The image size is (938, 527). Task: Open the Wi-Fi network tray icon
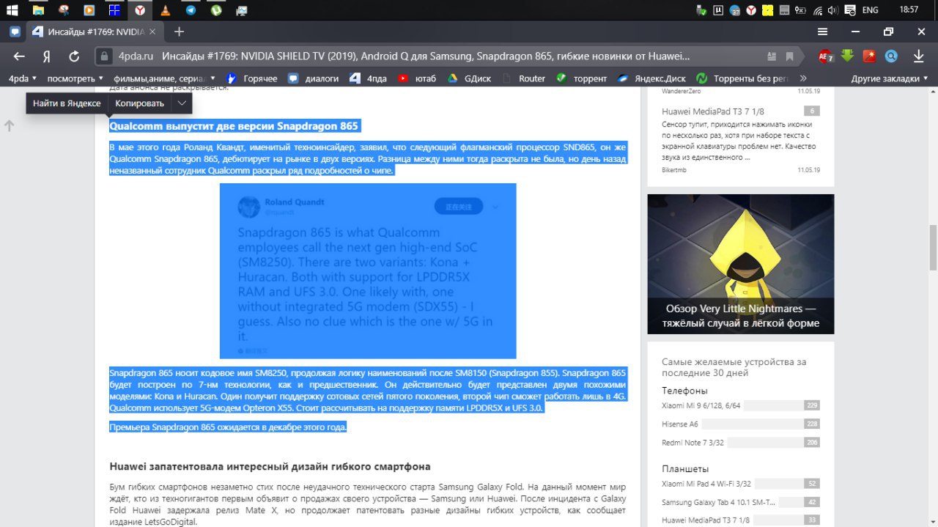point(817,10)
